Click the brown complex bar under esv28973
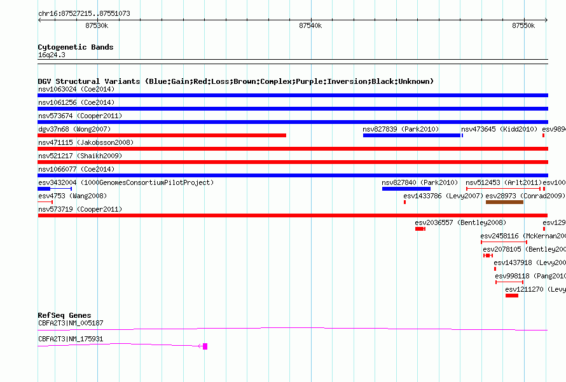 pos(505,202)
